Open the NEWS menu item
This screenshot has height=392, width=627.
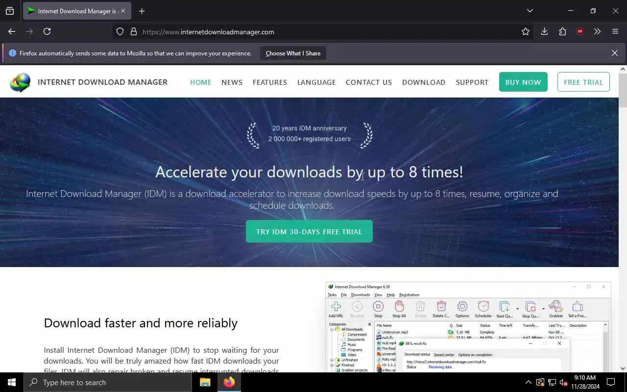pyautogui.click(x=232, y=82)
